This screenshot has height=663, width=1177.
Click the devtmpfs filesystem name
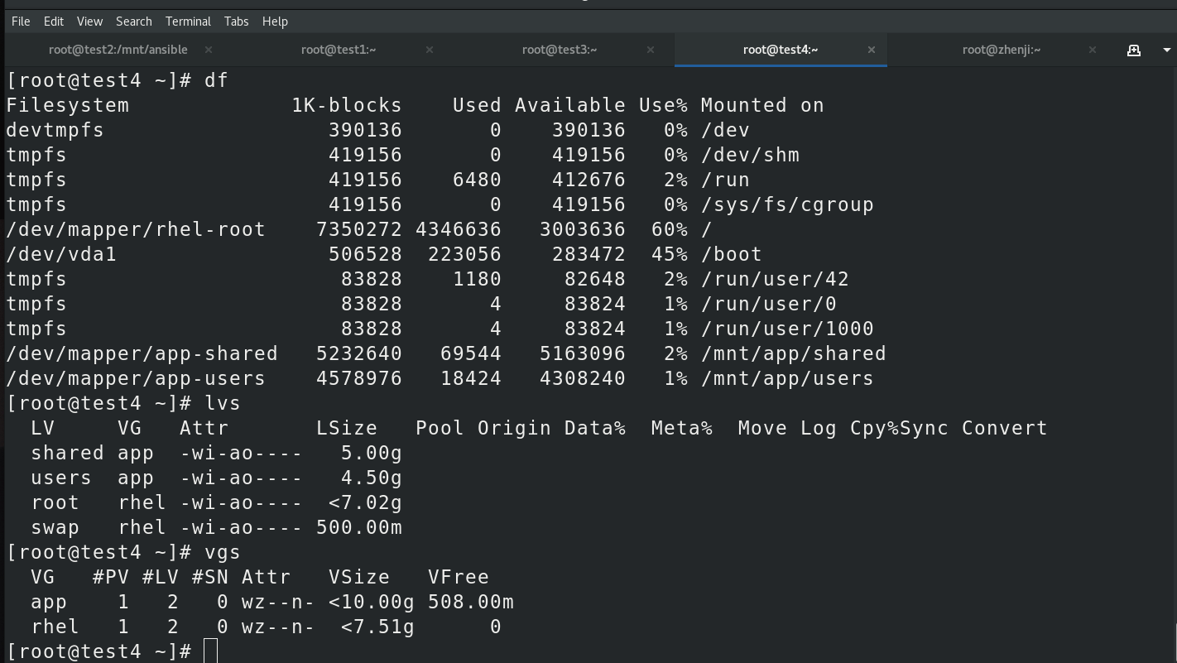55,130
